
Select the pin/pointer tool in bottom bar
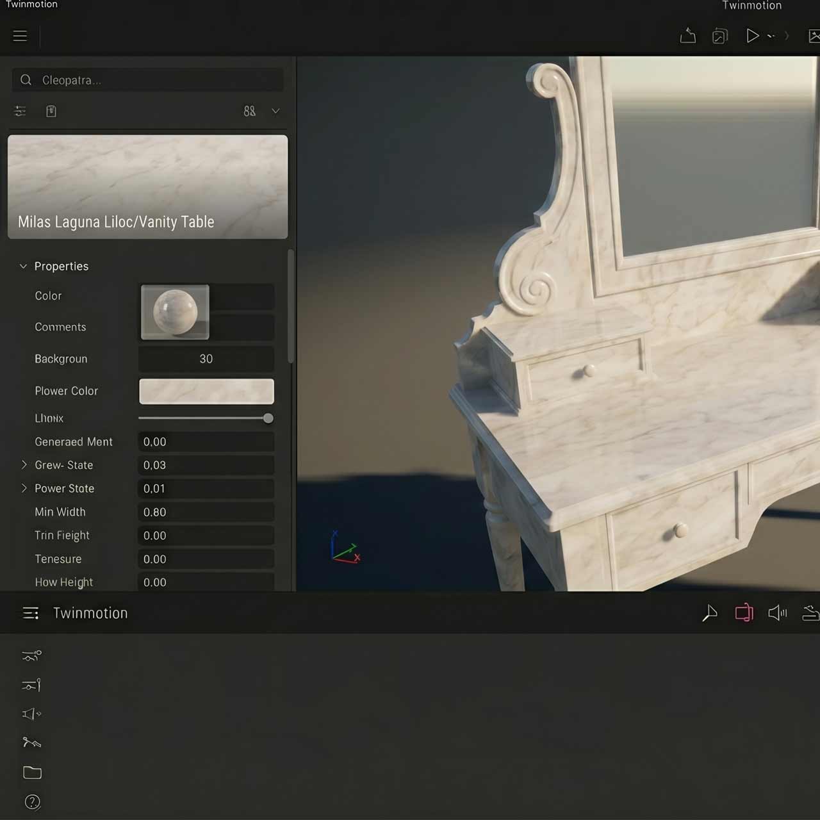point(710,613)
